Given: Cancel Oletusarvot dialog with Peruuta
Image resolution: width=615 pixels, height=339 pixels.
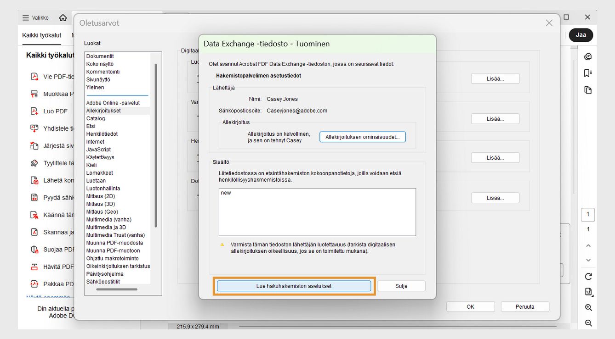Looking at the screenshot, I should pos(525,307).
